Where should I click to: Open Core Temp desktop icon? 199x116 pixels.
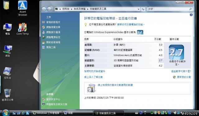click(23, 29)
